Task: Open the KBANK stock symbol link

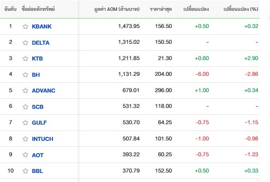Action: [x=42, y=27]
